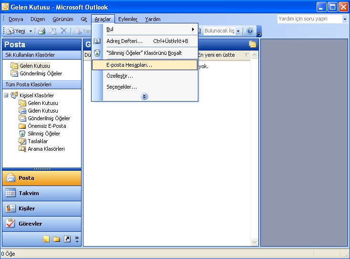Open the Düzen menu
The width and height of the screenshot is (350, 259).
click(38, 19)
